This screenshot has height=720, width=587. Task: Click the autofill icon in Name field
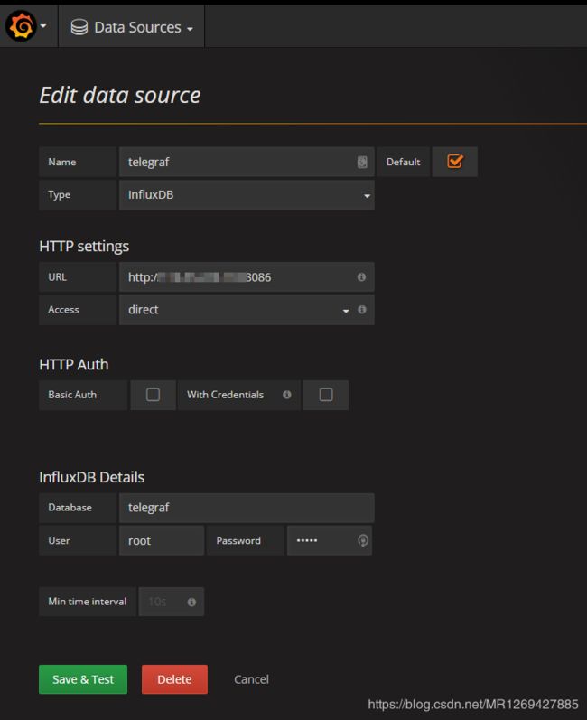(362, 162)
